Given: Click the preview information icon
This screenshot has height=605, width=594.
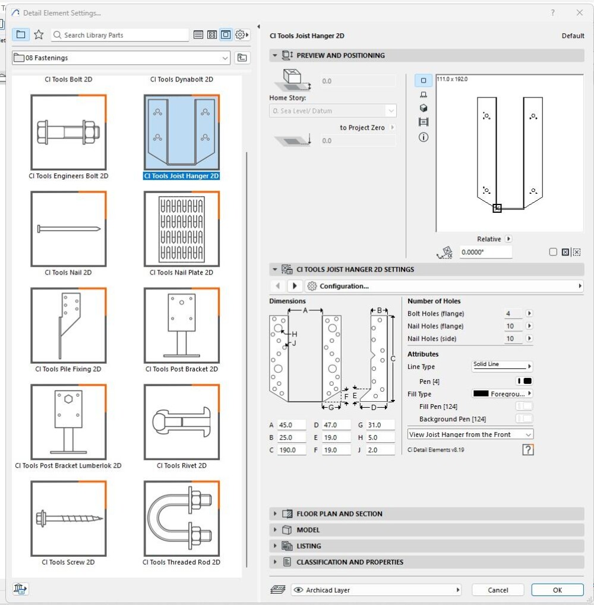Looking at the screenshot, I should [x=424, y=137].
